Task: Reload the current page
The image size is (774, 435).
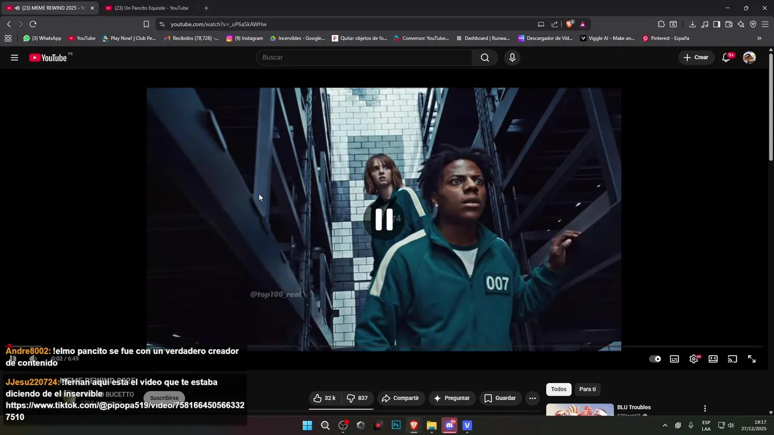Action: point(33,24)
